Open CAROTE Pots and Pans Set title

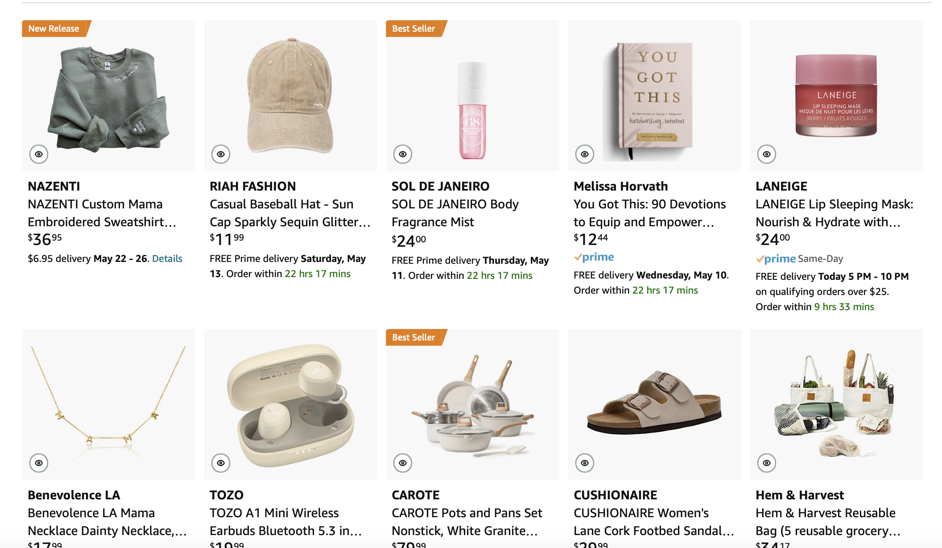pos(467,522)
